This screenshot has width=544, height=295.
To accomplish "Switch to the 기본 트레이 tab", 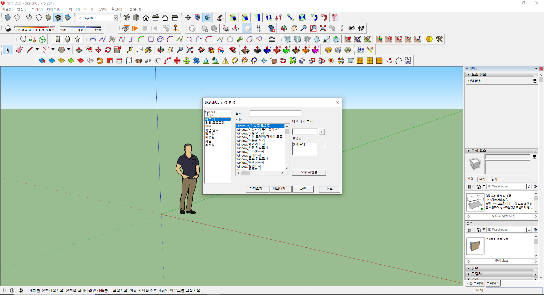I will [x=475, y=283].
